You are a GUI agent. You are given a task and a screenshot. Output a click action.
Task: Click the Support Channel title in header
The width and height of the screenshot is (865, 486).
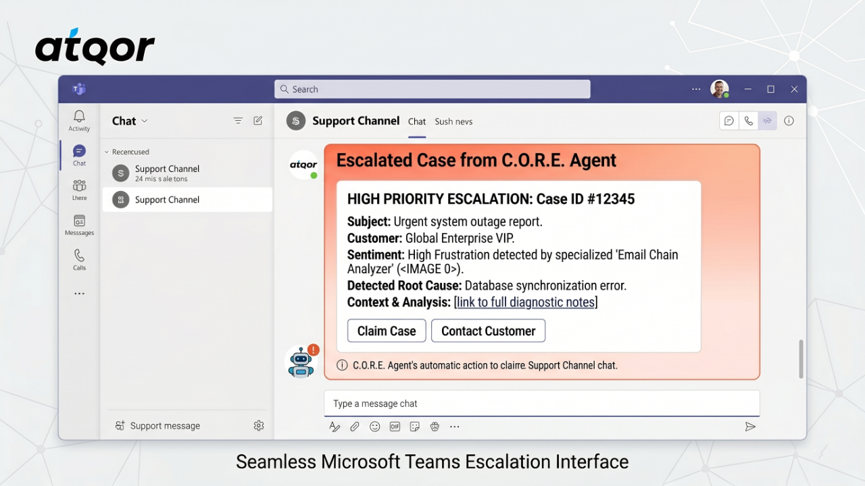[x=355, y=121]
